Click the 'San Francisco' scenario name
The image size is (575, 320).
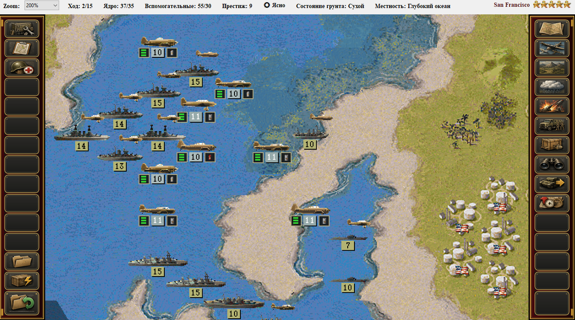(x=512, y=4)
